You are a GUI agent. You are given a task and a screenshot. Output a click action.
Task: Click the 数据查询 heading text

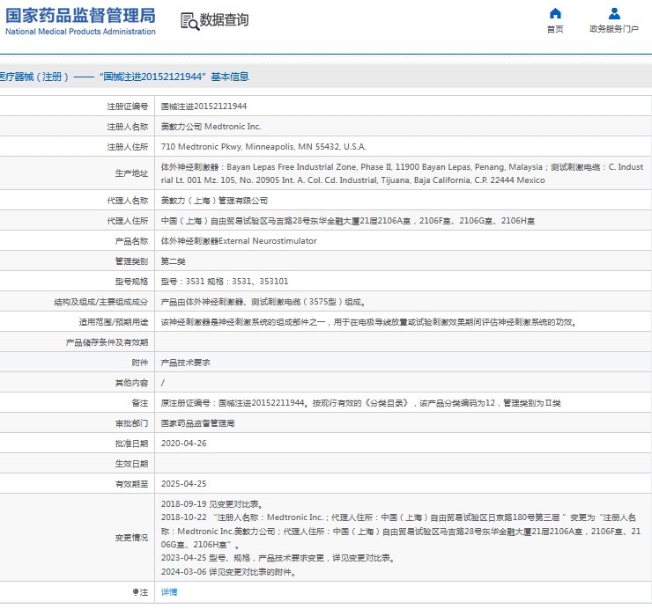(224, 19)
